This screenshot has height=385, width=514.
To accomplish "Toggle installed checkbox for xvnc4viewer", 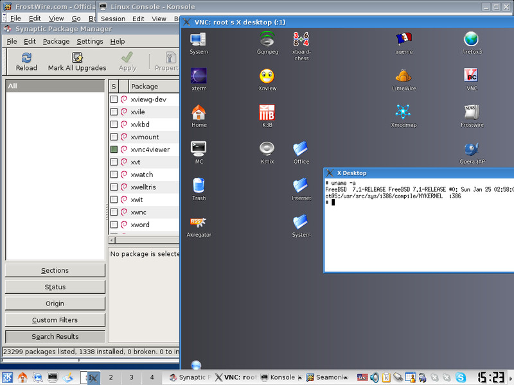I will [x=114, y=150].
